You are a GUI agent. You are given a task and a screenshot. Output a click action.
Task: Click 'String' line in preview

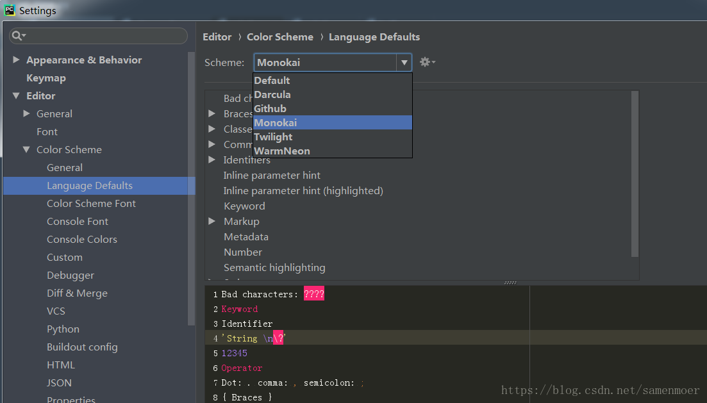[253, 338]
